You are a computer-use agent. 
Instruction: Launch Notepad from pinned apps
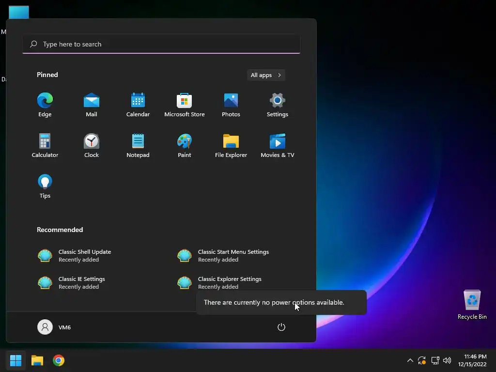click(x=138, y=145)
